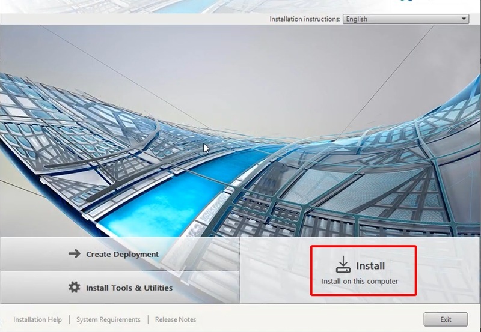Choose Install Tools & Utilities
Screen dimensions: 481x332
tap(120, 288)
